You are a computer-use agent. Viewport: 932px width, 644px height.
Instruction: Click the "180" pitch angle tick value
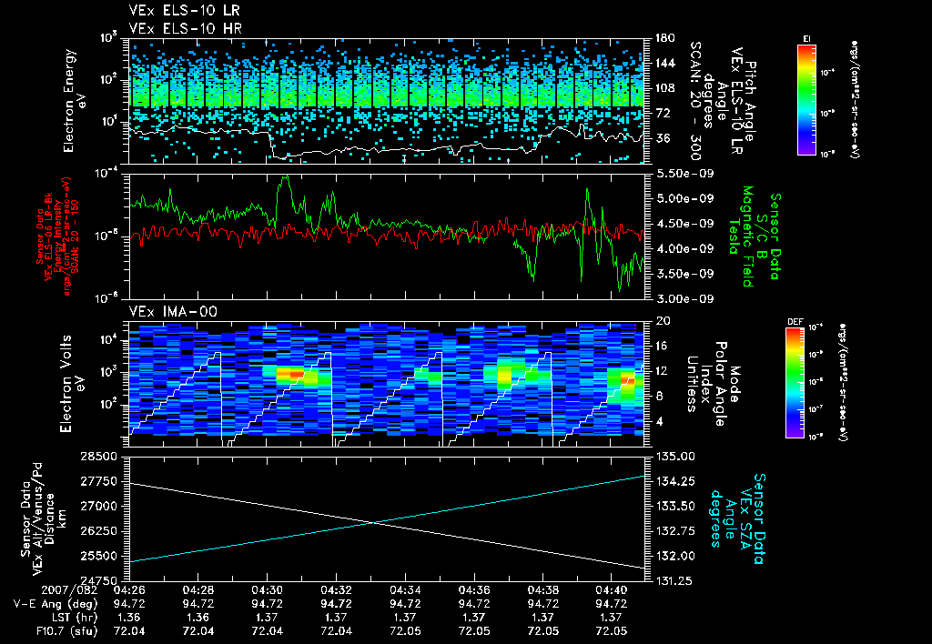click(x=664, y=38)
